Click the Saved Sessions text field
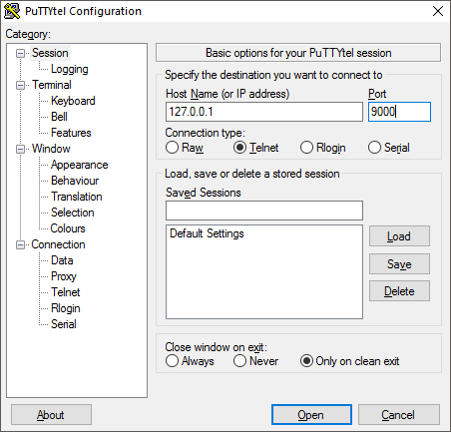 pyautogui.click(x=264, y=211)
